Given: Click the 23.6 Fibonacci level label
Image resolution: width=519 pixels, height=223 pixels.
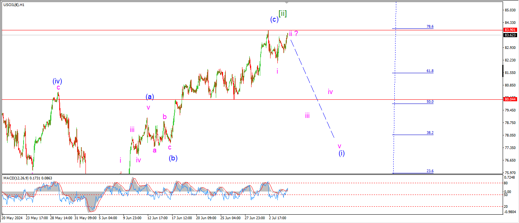Looking at the screenshot, I should (x=430, y=171).
